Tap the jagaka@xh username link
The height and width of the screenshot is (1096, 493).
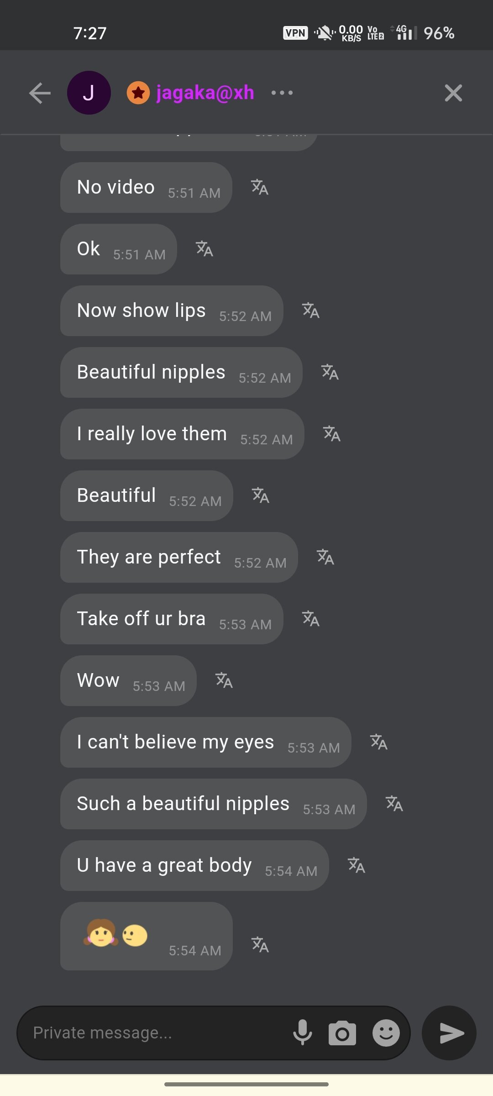205,93
